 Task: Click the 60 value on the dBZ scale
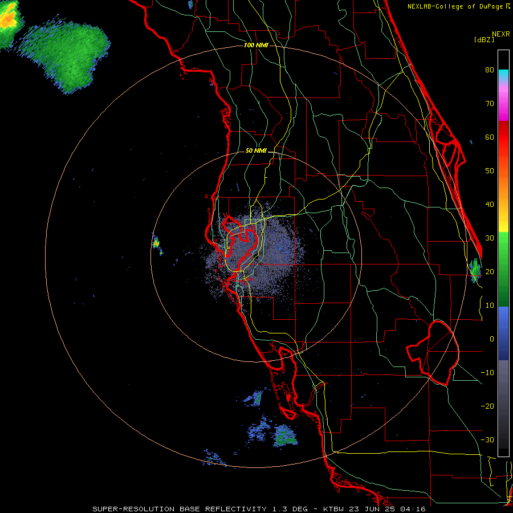point(490,137)
